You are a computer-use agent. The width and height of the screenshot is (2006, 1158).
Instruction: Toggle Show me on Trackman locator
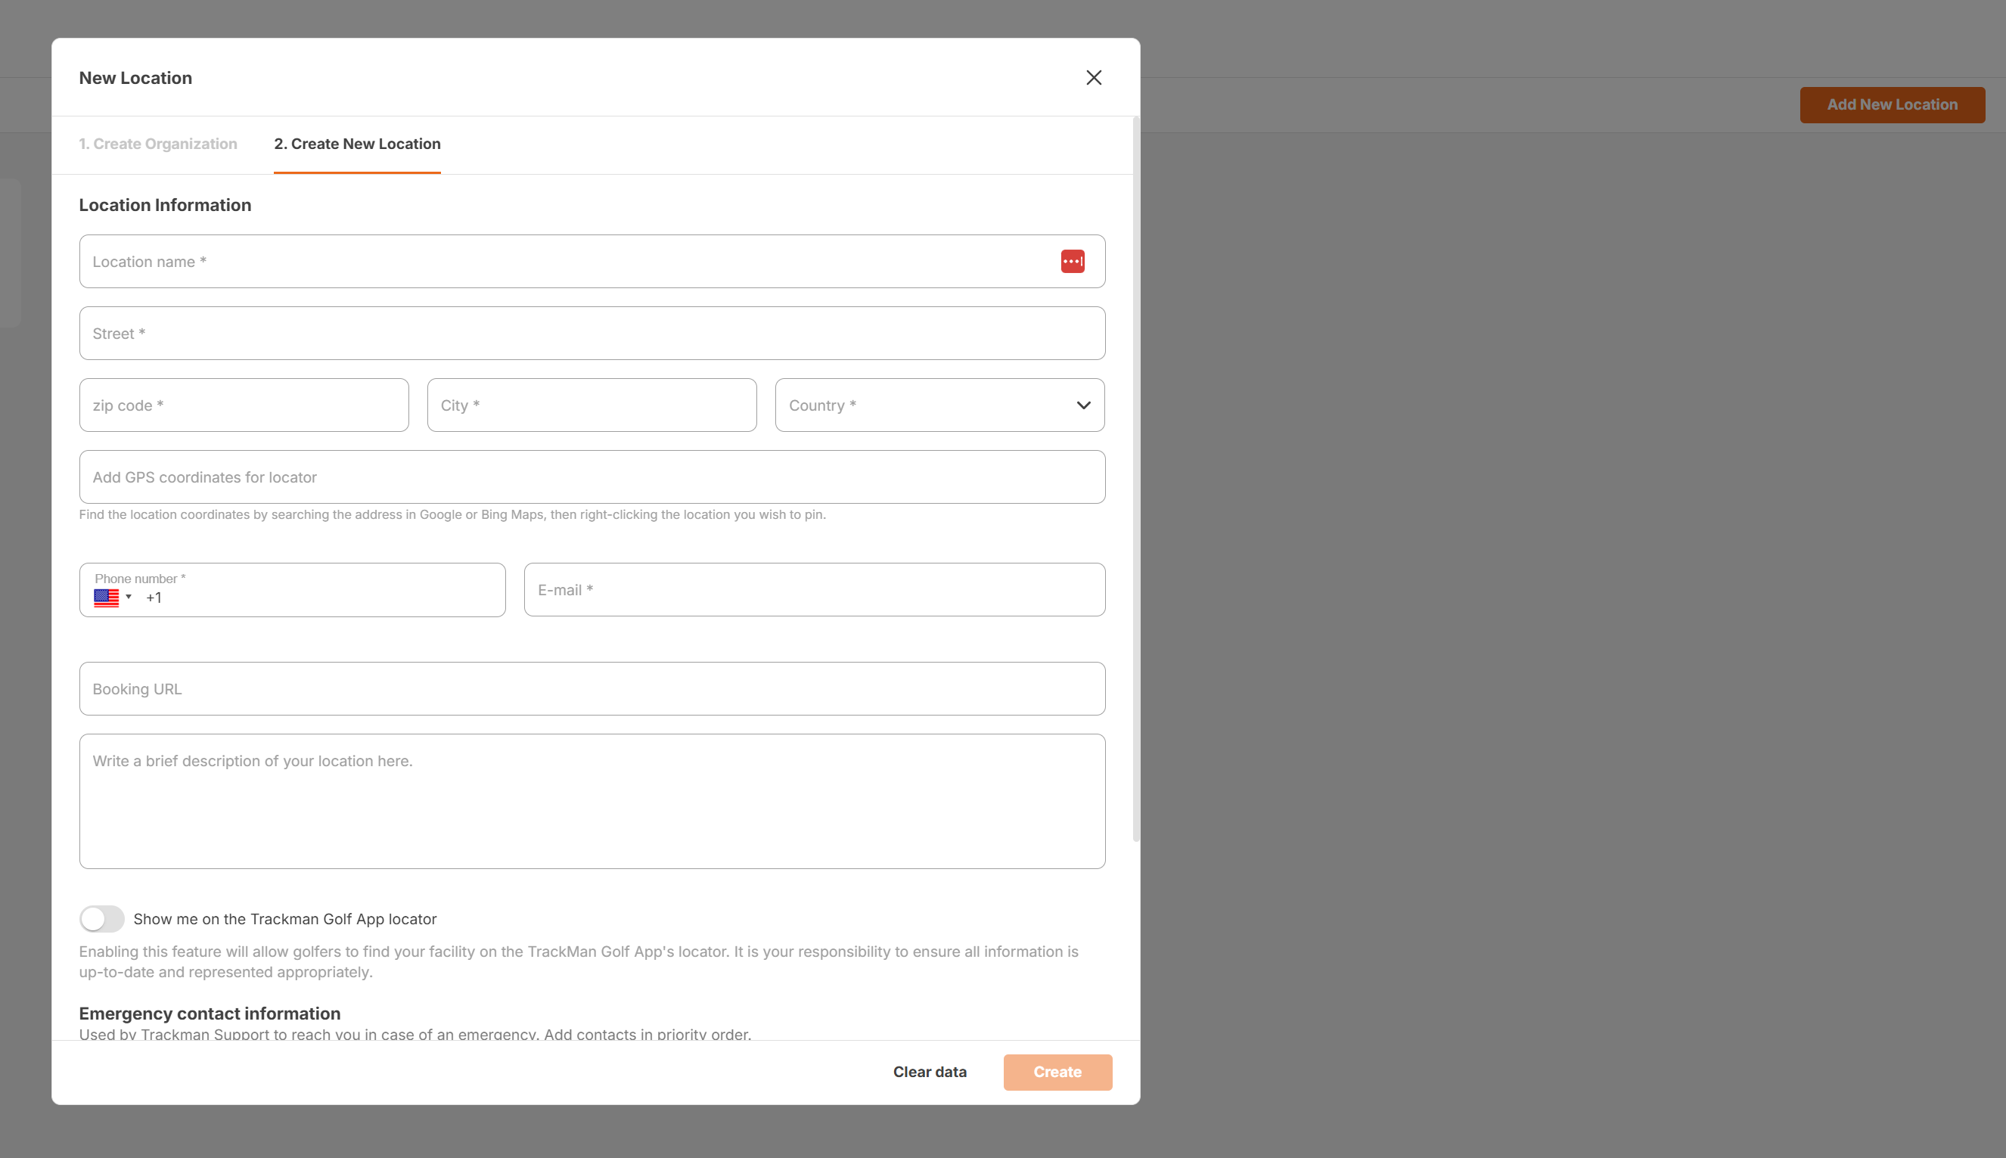click(102, 918)
